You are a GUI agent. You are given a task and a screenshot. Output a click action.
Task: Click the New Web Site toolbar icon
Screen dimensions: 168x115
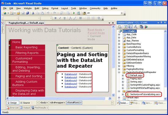pos(5,13)
